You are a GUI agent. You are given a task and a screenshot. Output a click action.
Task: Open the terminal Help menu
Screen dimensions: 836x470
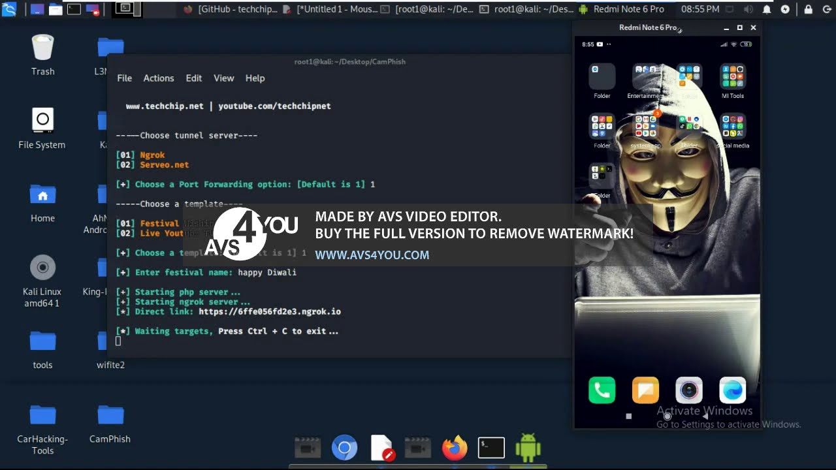coord(255,78)
